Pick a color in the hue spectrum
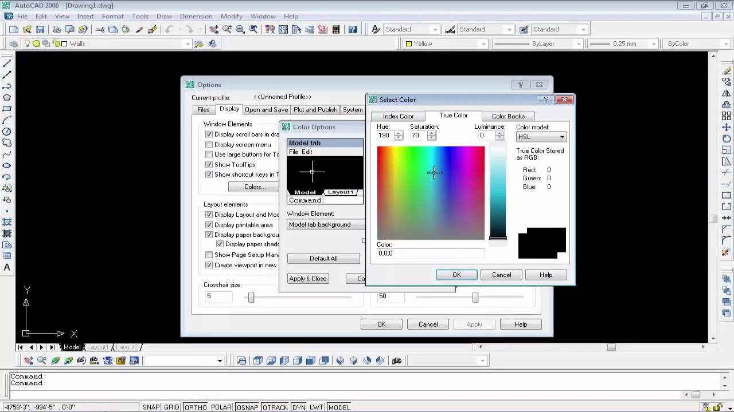 click(x=431, y=193)
